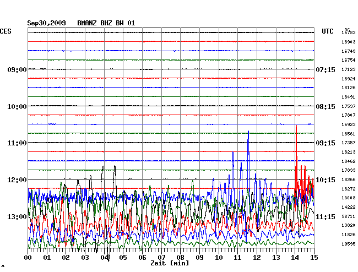Click the "10:00" local time label

pyautogui.click(x=17, y=107)
